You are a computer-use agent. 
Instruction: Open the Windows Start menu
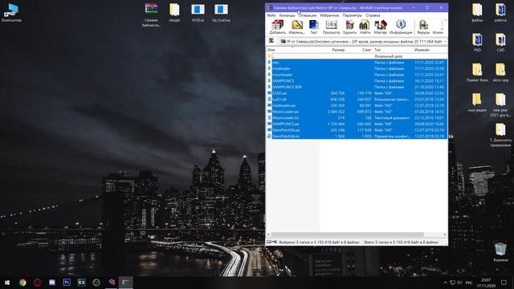coord(7,282)
